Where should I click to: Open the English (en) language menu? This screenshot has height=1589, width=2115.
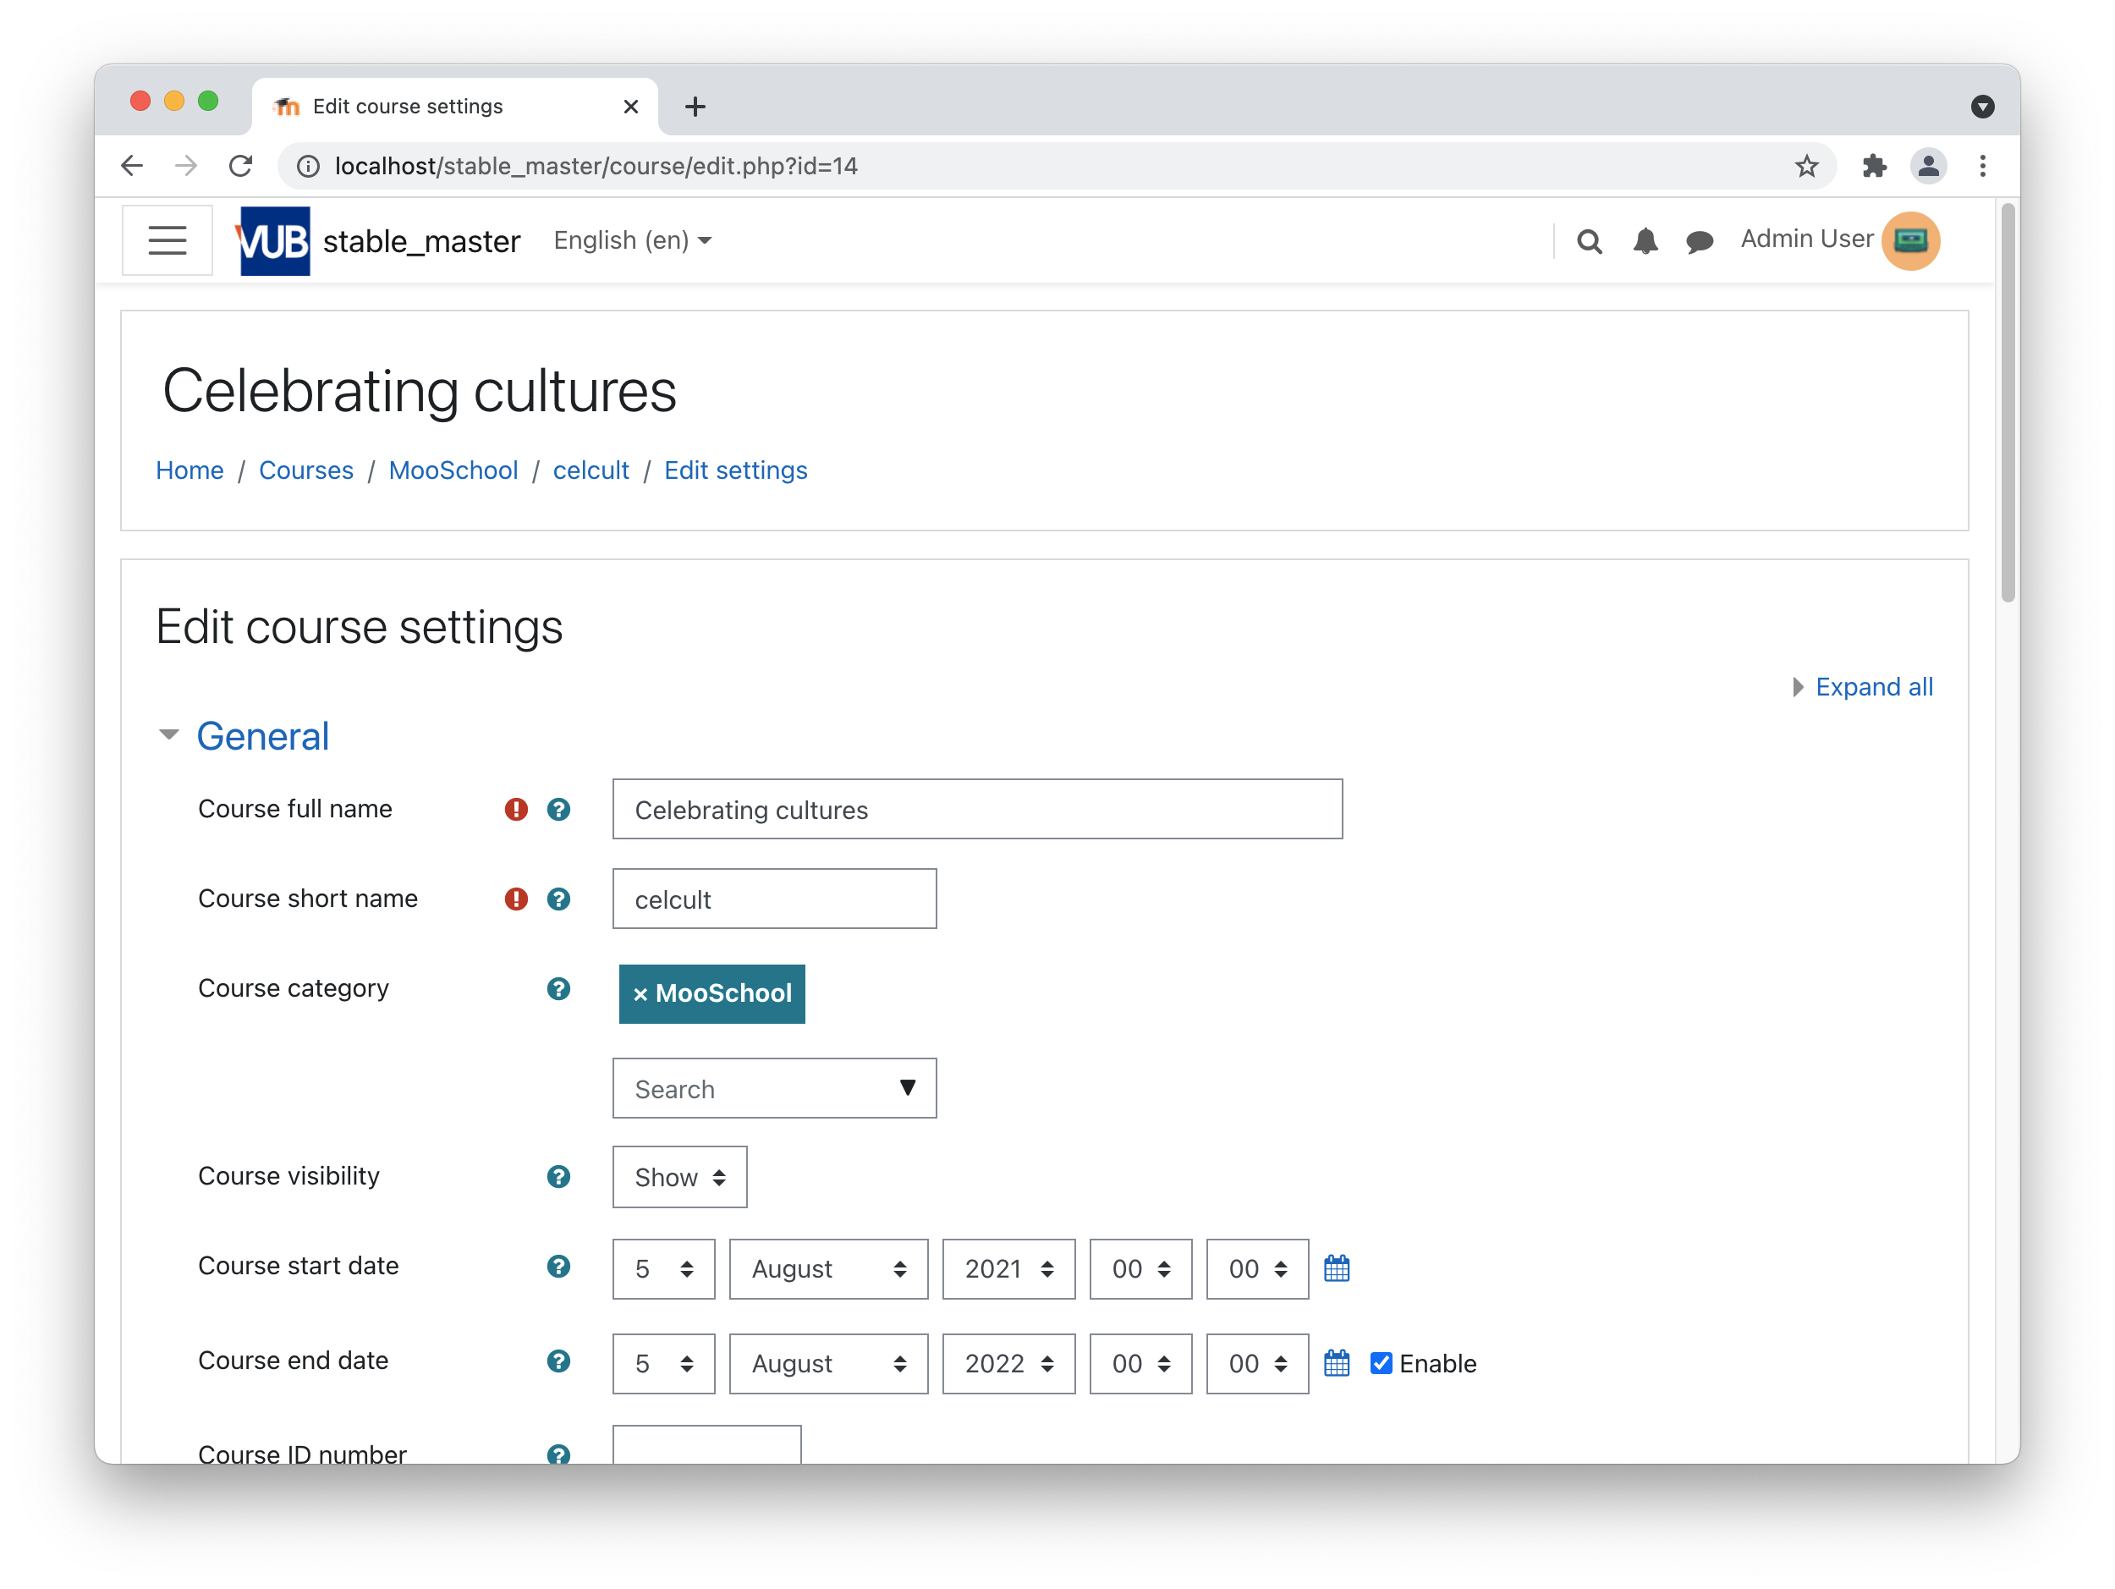click(632, 240)
